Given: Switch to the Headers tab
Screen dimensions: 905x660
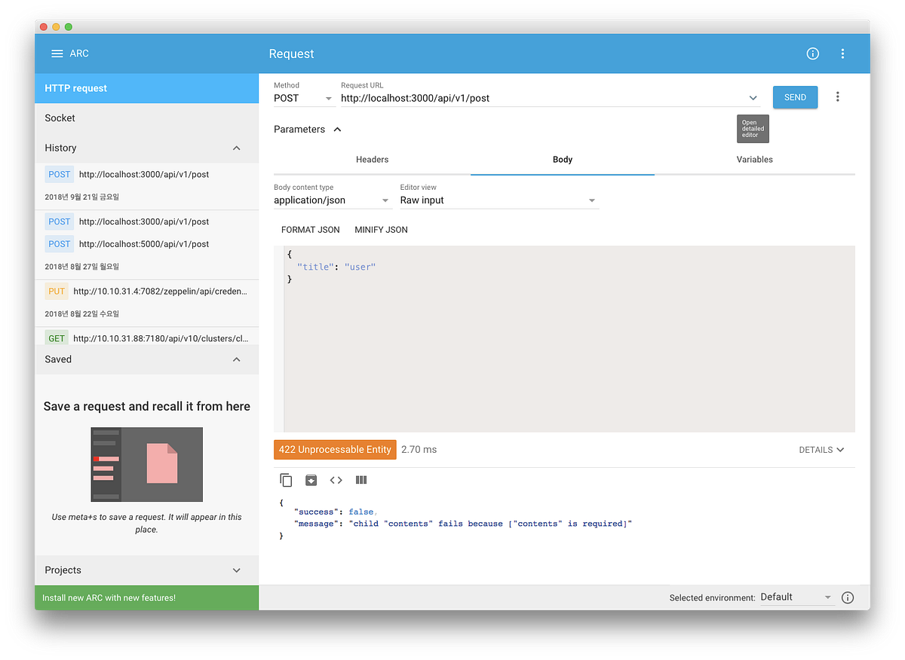Looking at the screenshot, I should pos(372,159).
